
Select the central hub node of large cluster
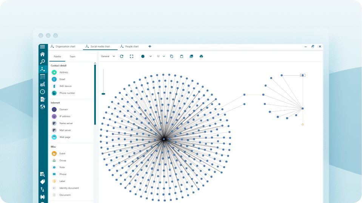[164, 139]
